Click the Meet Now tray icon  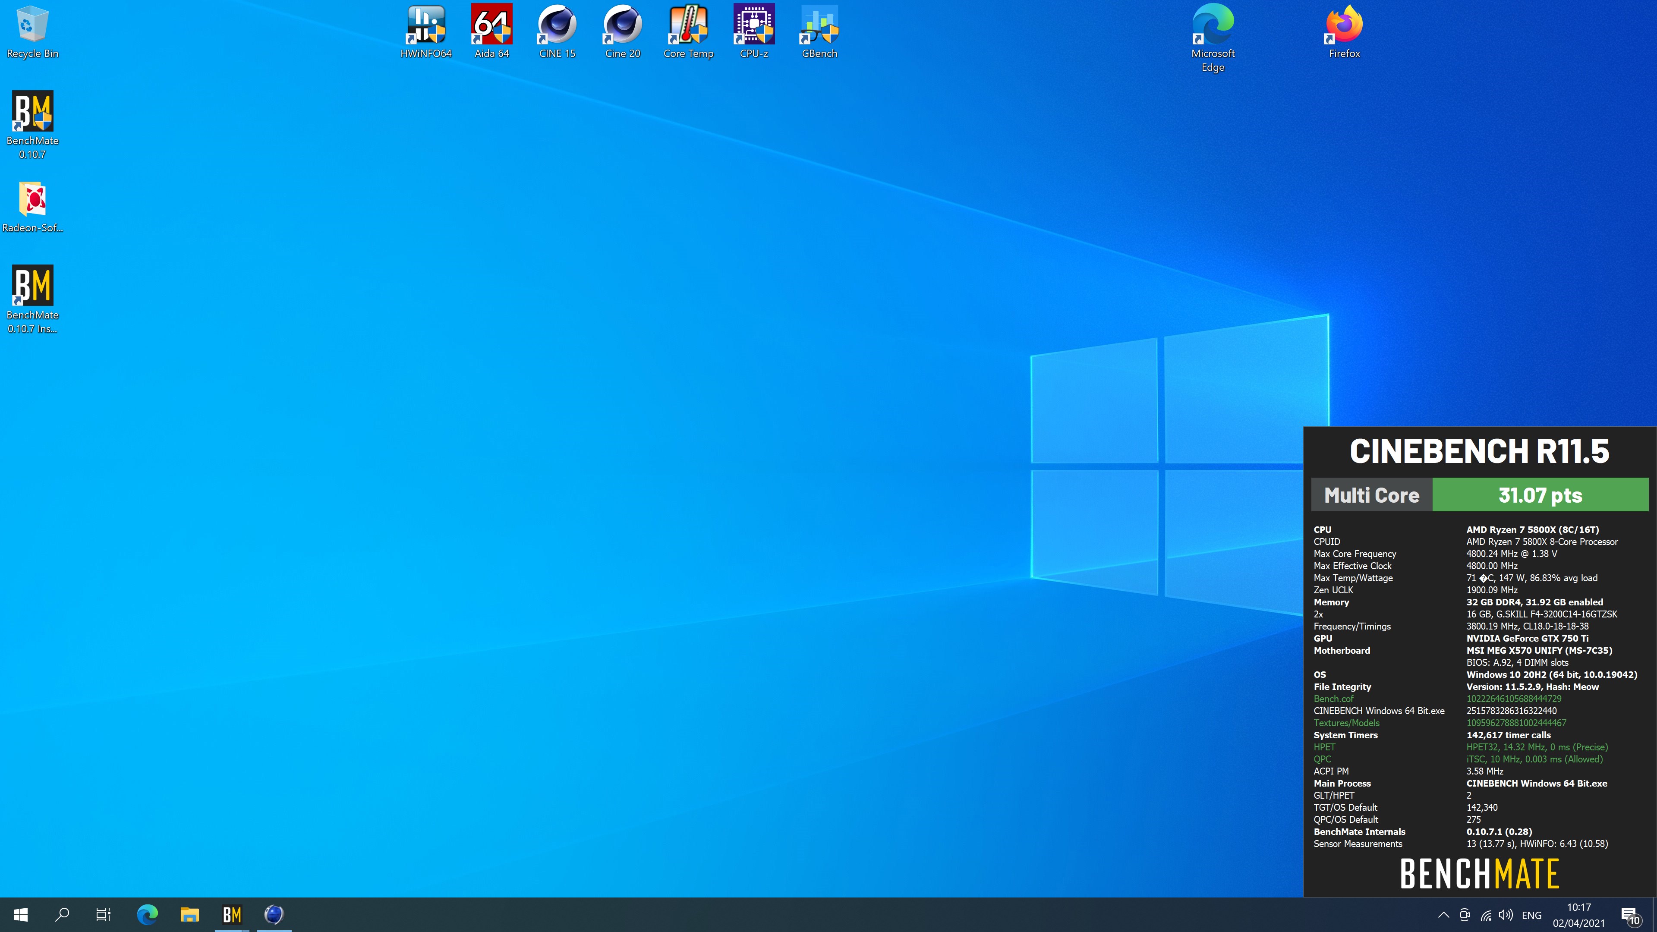[x=1465, y=915]
